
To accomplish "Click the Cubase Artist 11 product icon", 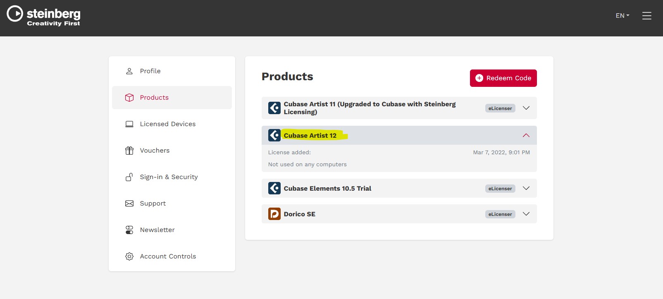I will pyautogui.click(x=274, y=108).
